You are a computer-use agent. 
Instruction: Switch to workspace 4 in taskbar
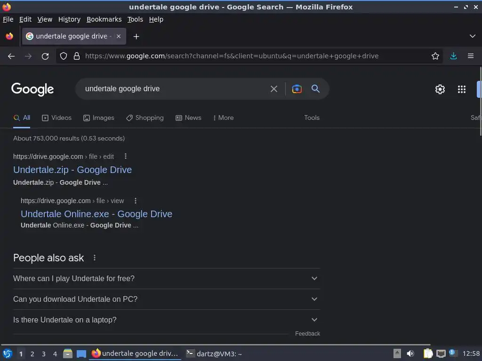tap(55, 354)
